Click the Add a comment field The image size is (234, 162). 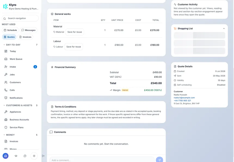pos(102,160)
